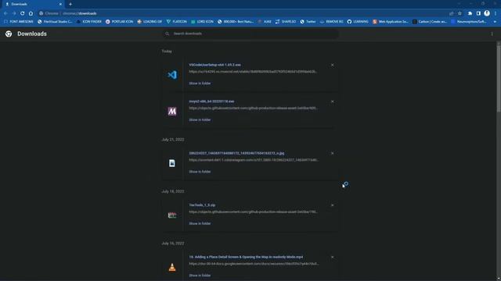Click the VS Code file icon
Screen dimensions: 501x281
(172, 75)
